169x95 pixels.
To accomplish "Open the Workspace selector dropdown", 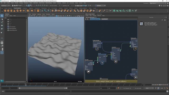I will pyautogui.click(x=158, y=3).
